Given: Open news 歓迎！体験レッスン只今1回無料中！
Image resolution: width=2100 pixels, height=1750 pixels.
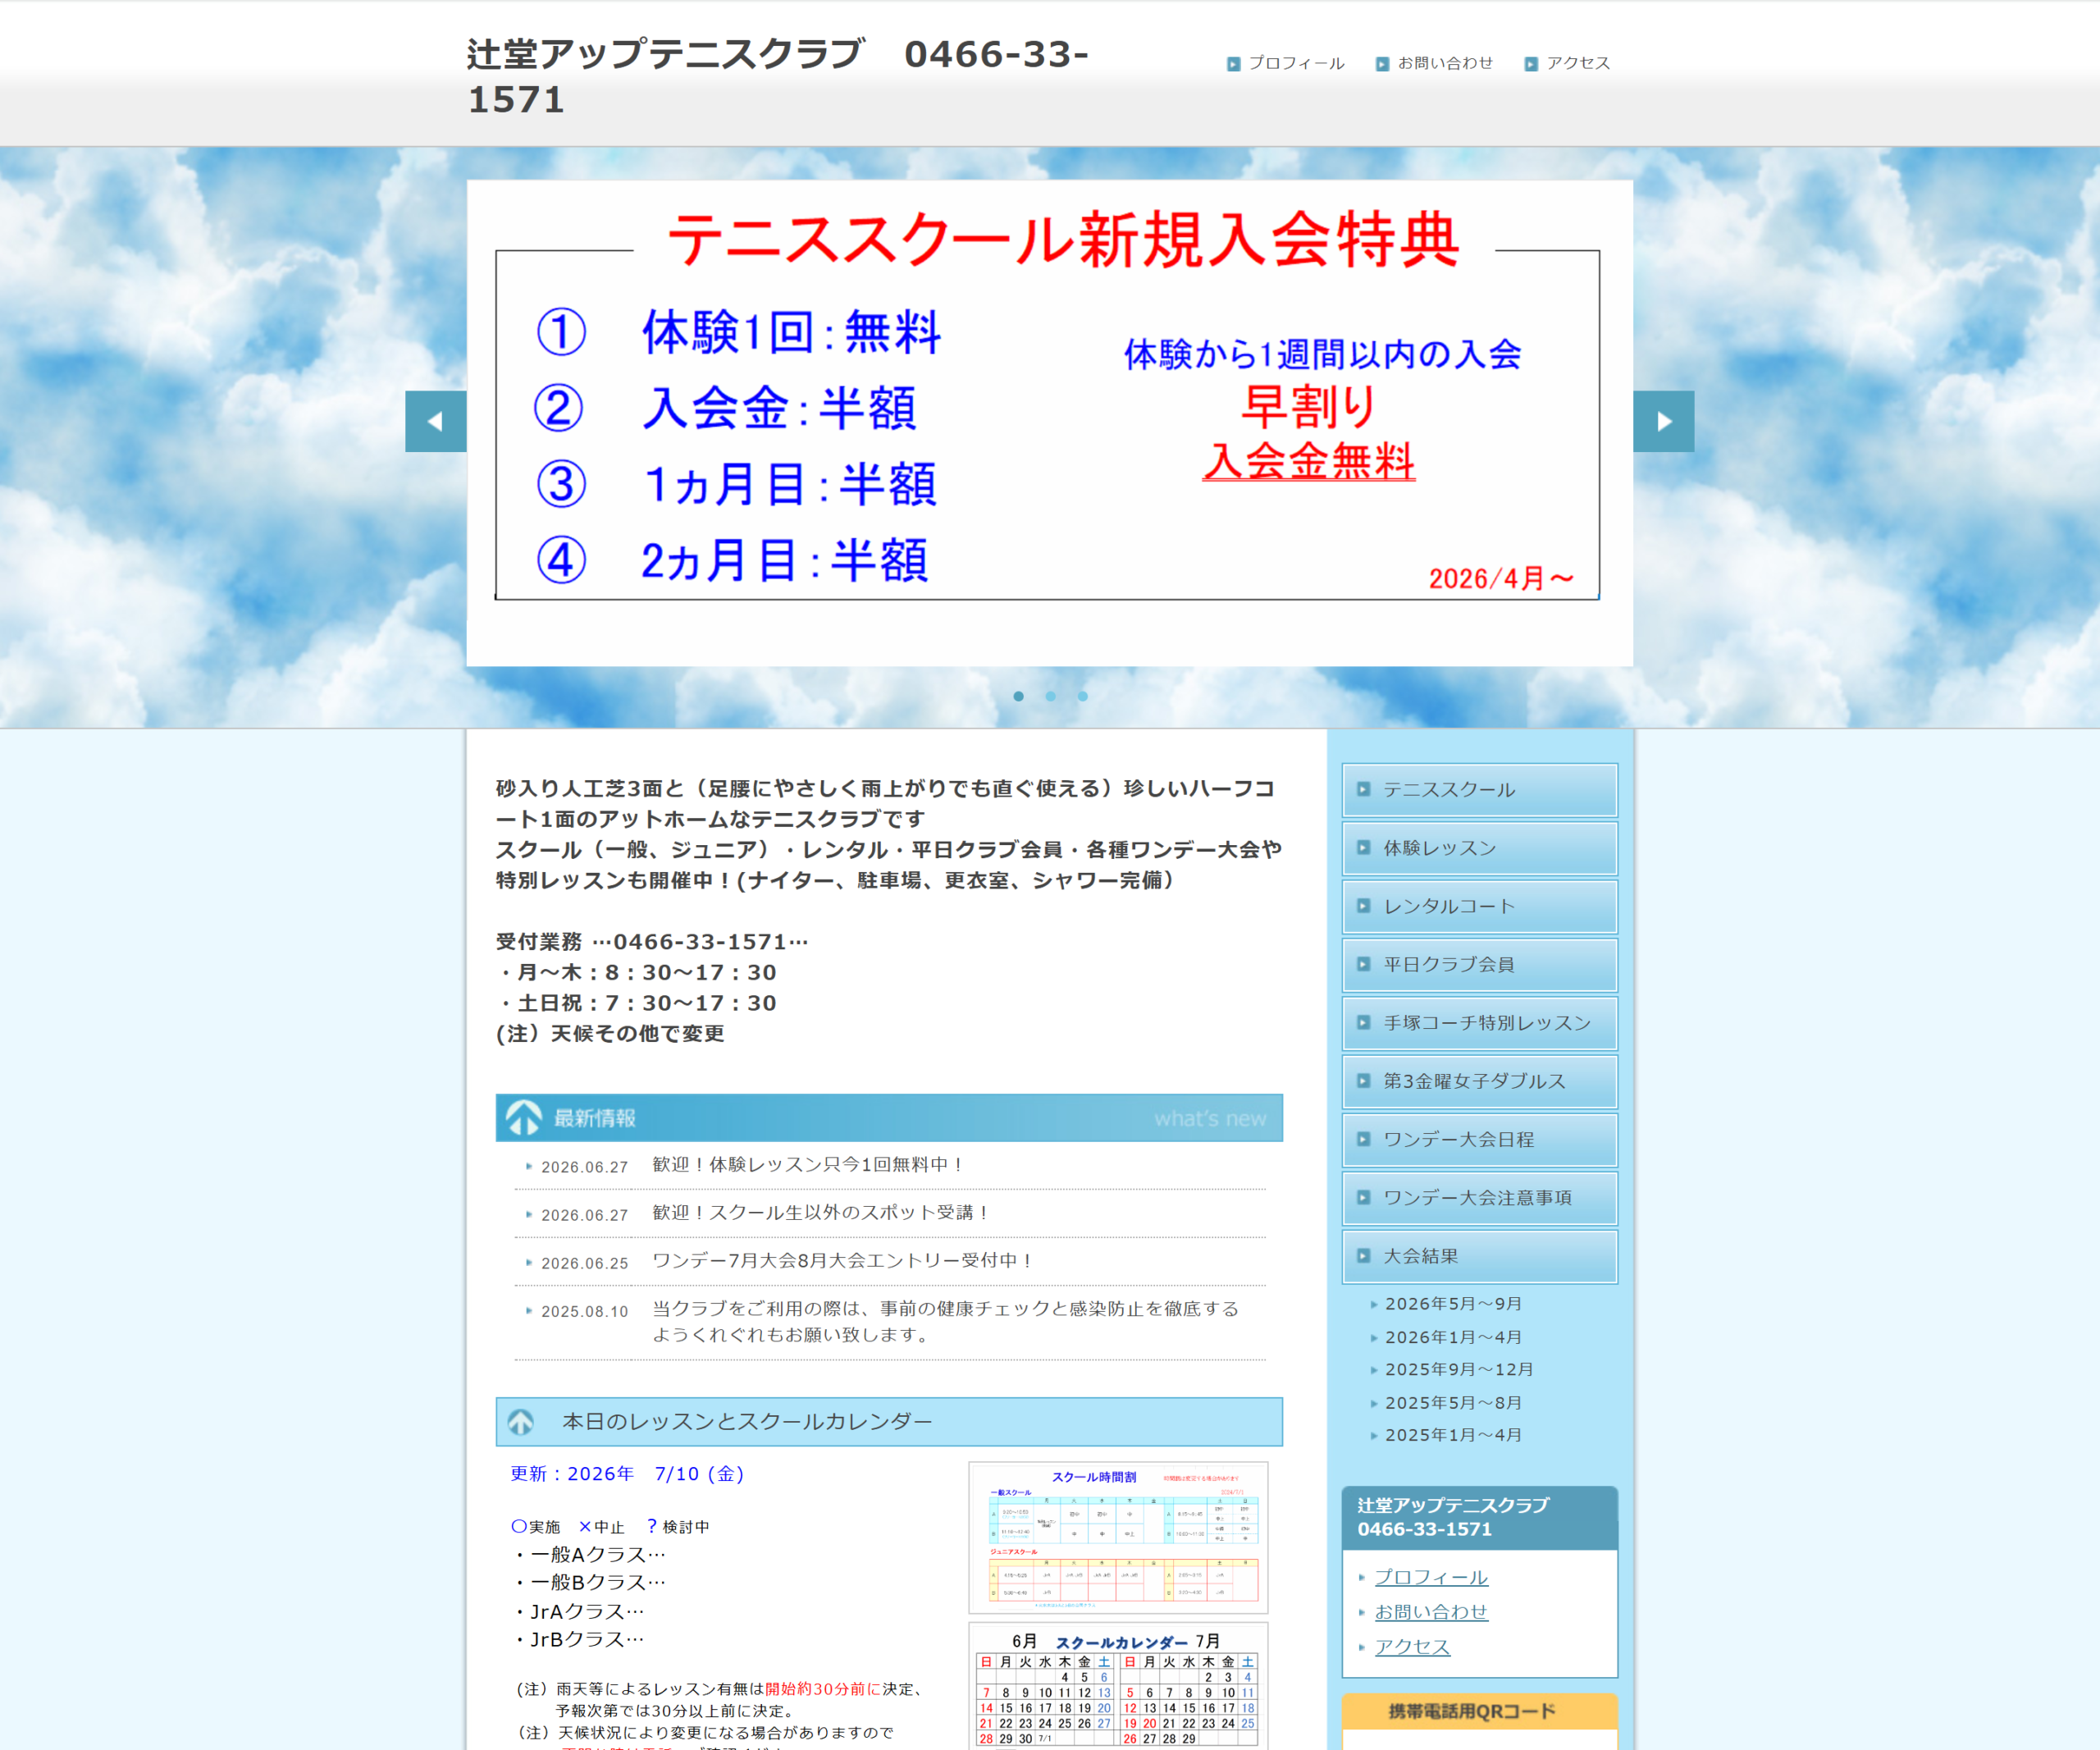Looking at the screenshot, I should click(x=809, y=1165).
